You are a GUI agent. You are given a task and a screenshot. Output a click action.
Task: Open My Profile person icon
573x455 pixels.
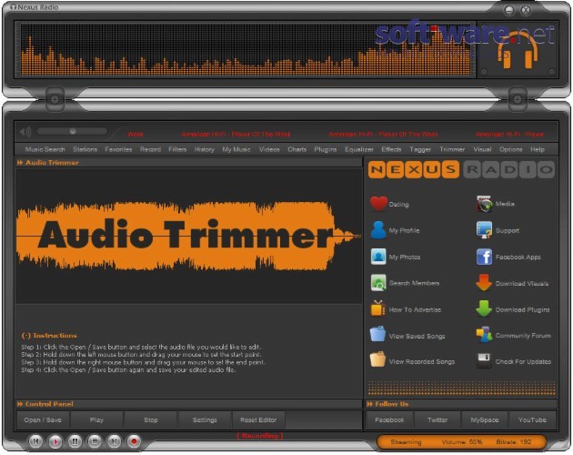coord(378,230)
